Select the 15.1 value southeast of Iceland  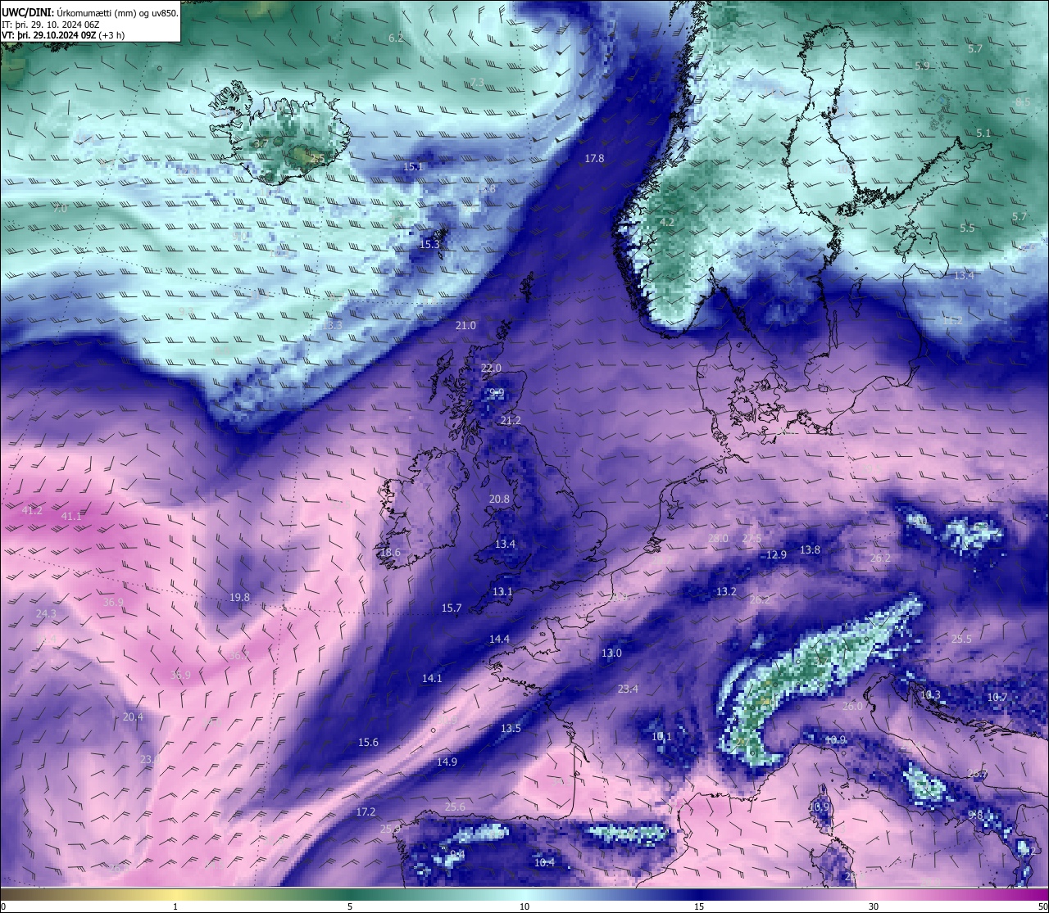[x=413, y=166]
